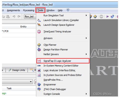Click the Chip Planner menu icon

point(39,45)
